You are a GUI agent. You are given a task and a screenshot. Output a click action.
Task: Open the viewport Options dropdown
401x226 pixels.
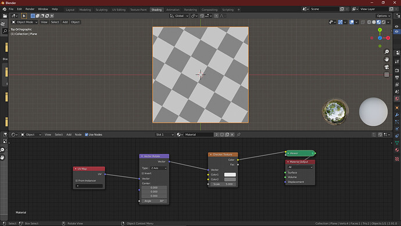tap(384, 16)
